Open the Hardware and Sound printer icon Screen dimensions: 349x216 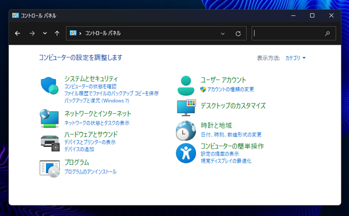(x=50, y=143)
